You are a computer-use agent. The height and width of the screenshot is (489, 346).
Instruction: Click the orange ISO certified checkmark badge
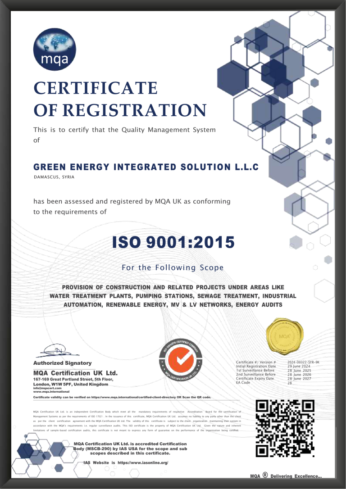tap(181, 360)
